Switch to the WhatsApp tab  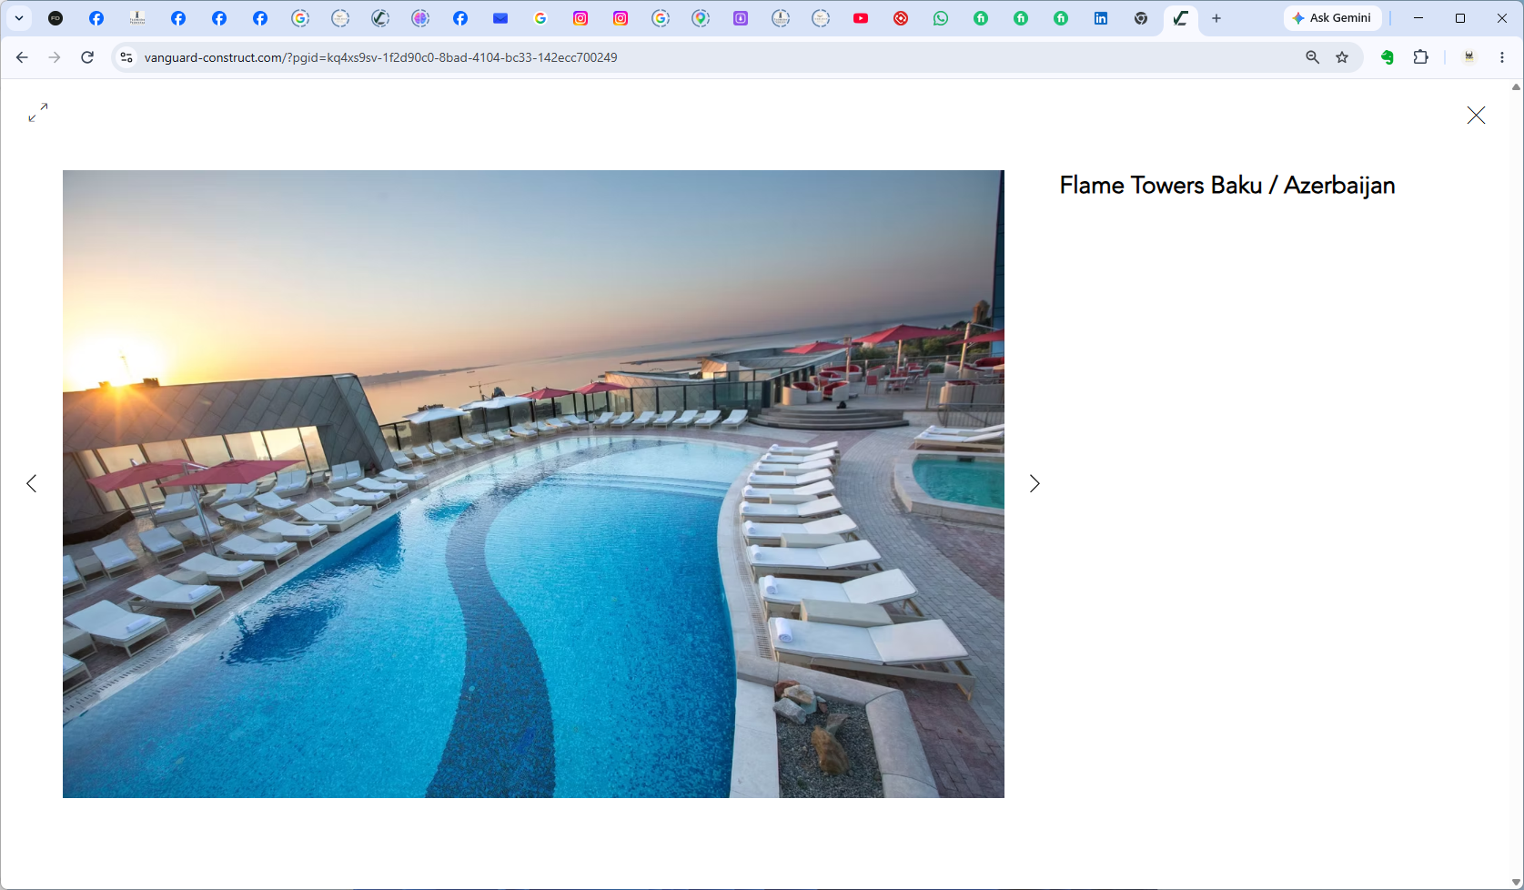(941, 18)
